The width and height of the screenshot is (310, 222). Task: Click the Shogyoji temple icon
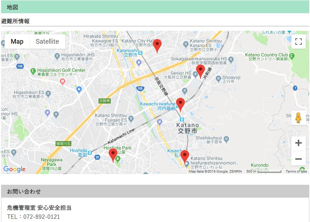(218, 78)
